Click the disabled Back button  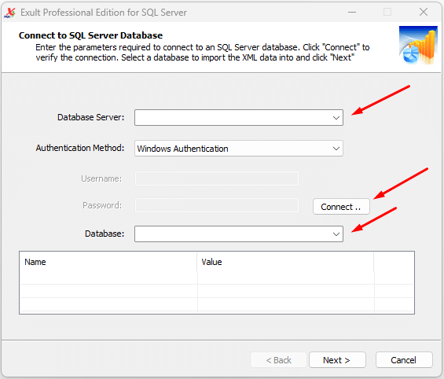point(279,360)
